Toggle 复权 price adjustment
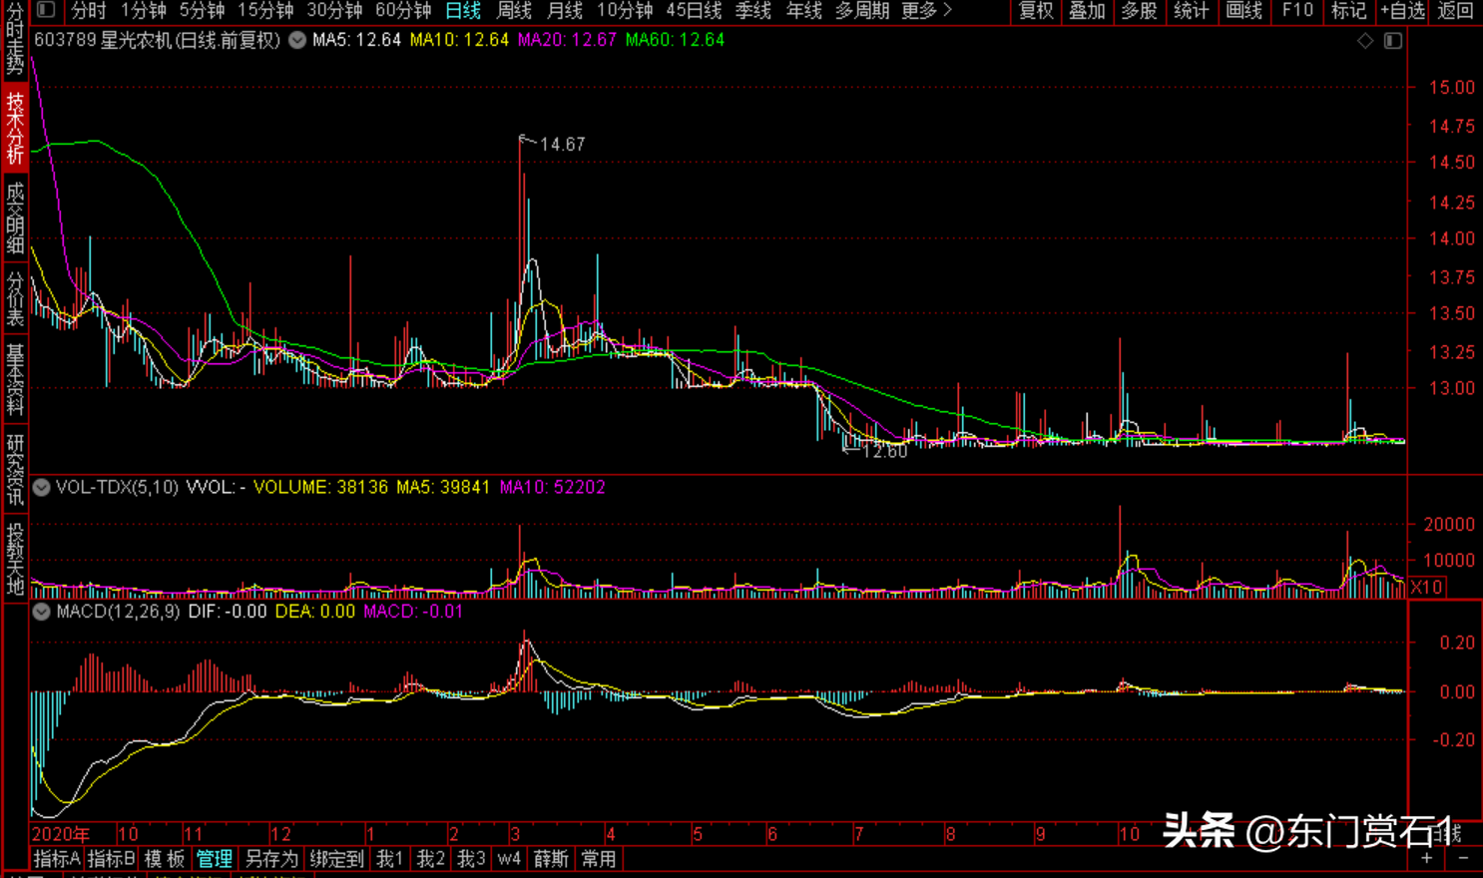Viewport: 1483px width, 878px height. pos(1035,11)
